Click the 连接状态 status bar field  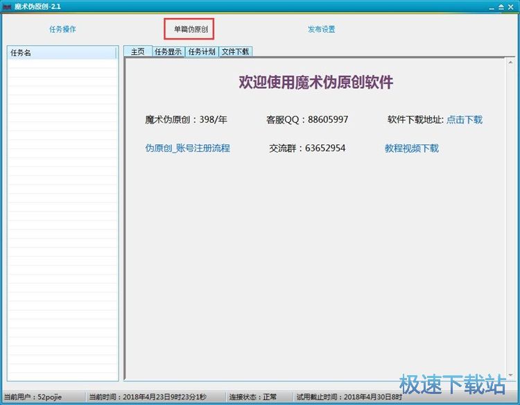[x=252, y=397]
